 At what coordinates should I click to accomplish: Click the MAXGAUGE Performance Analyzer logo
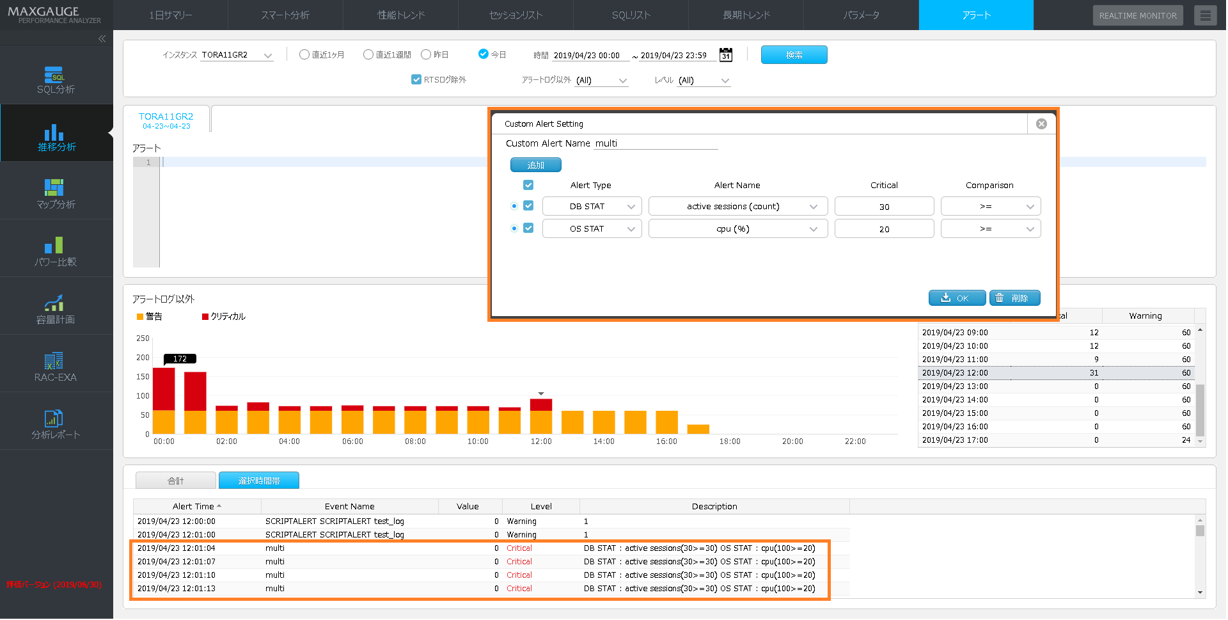tap(54, 15)
